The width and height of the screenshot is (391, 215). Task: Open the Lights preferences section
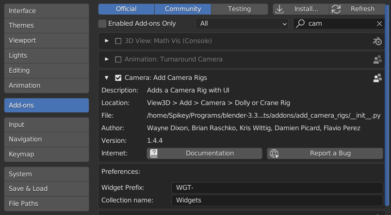click(x=47, y=55)
